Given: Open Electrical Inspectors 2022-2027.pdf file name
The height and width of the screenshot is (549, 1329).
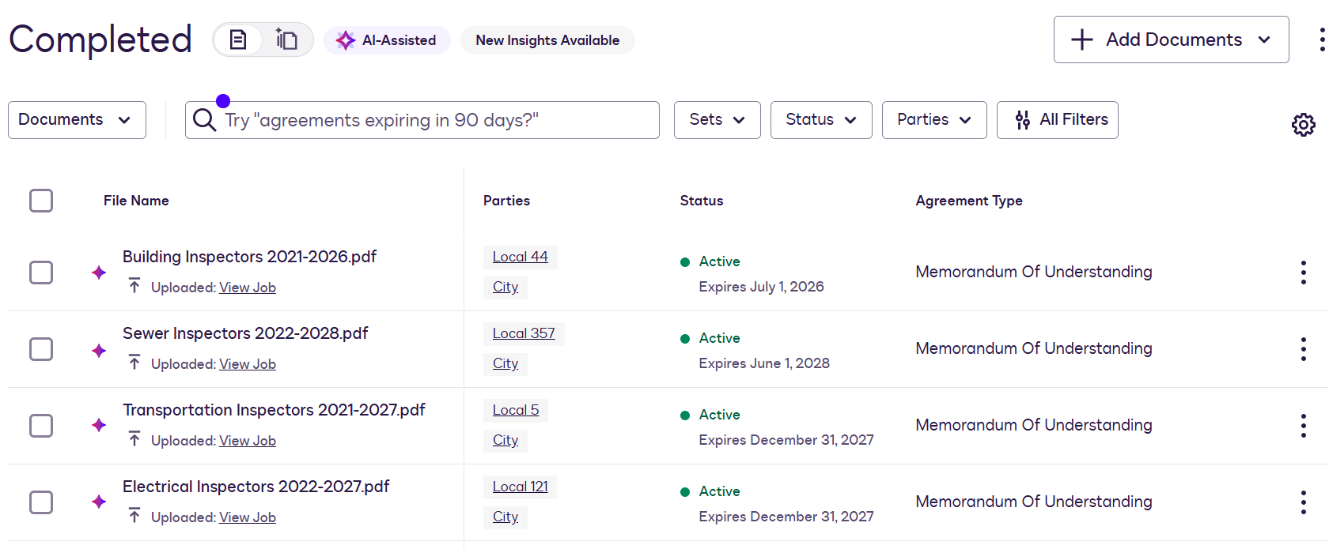Looking at the screenshot, I should tap(256, 487).
